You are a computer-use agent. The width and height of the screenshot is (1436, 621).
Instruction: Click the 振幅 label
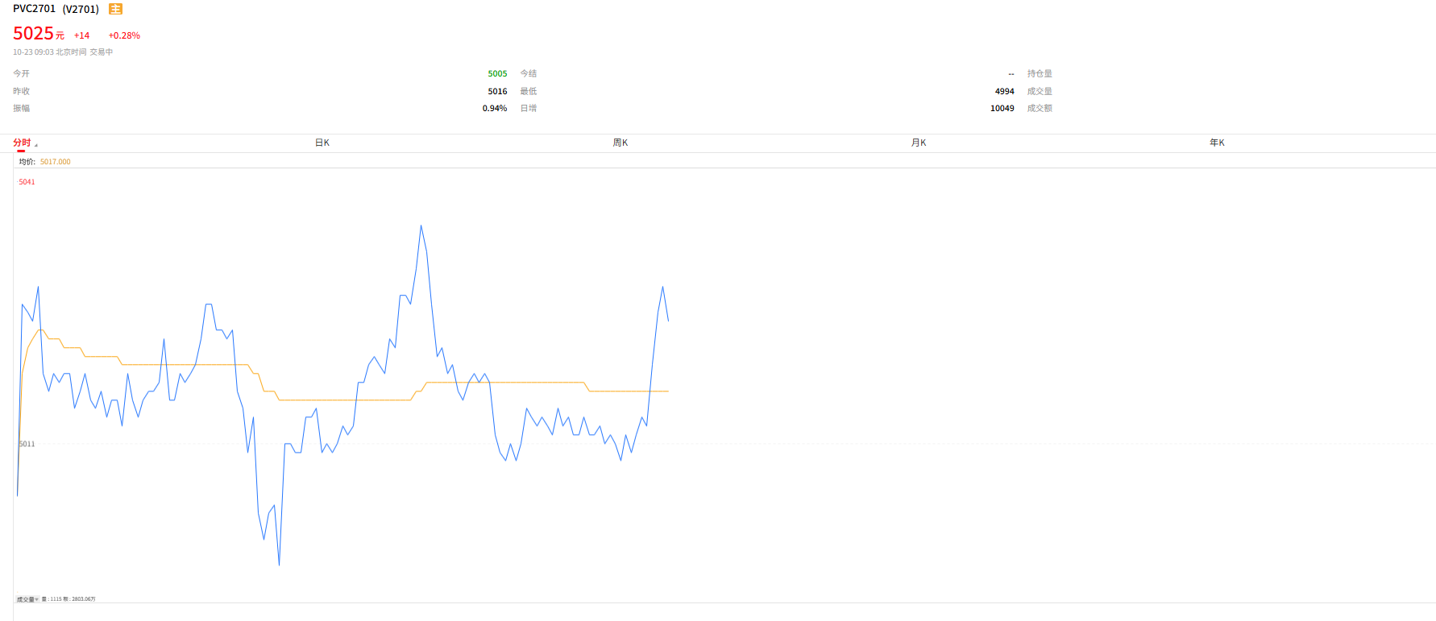(22, 108)
